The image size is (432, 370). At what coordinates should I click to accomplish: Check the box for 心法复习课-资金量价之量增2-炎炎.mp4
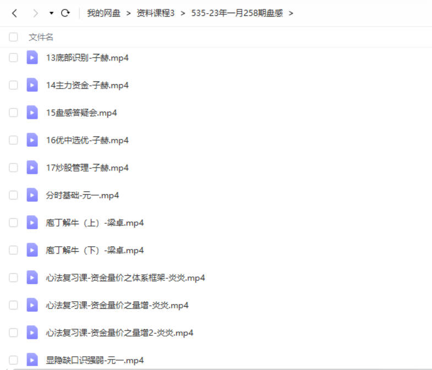click(13, 333)
